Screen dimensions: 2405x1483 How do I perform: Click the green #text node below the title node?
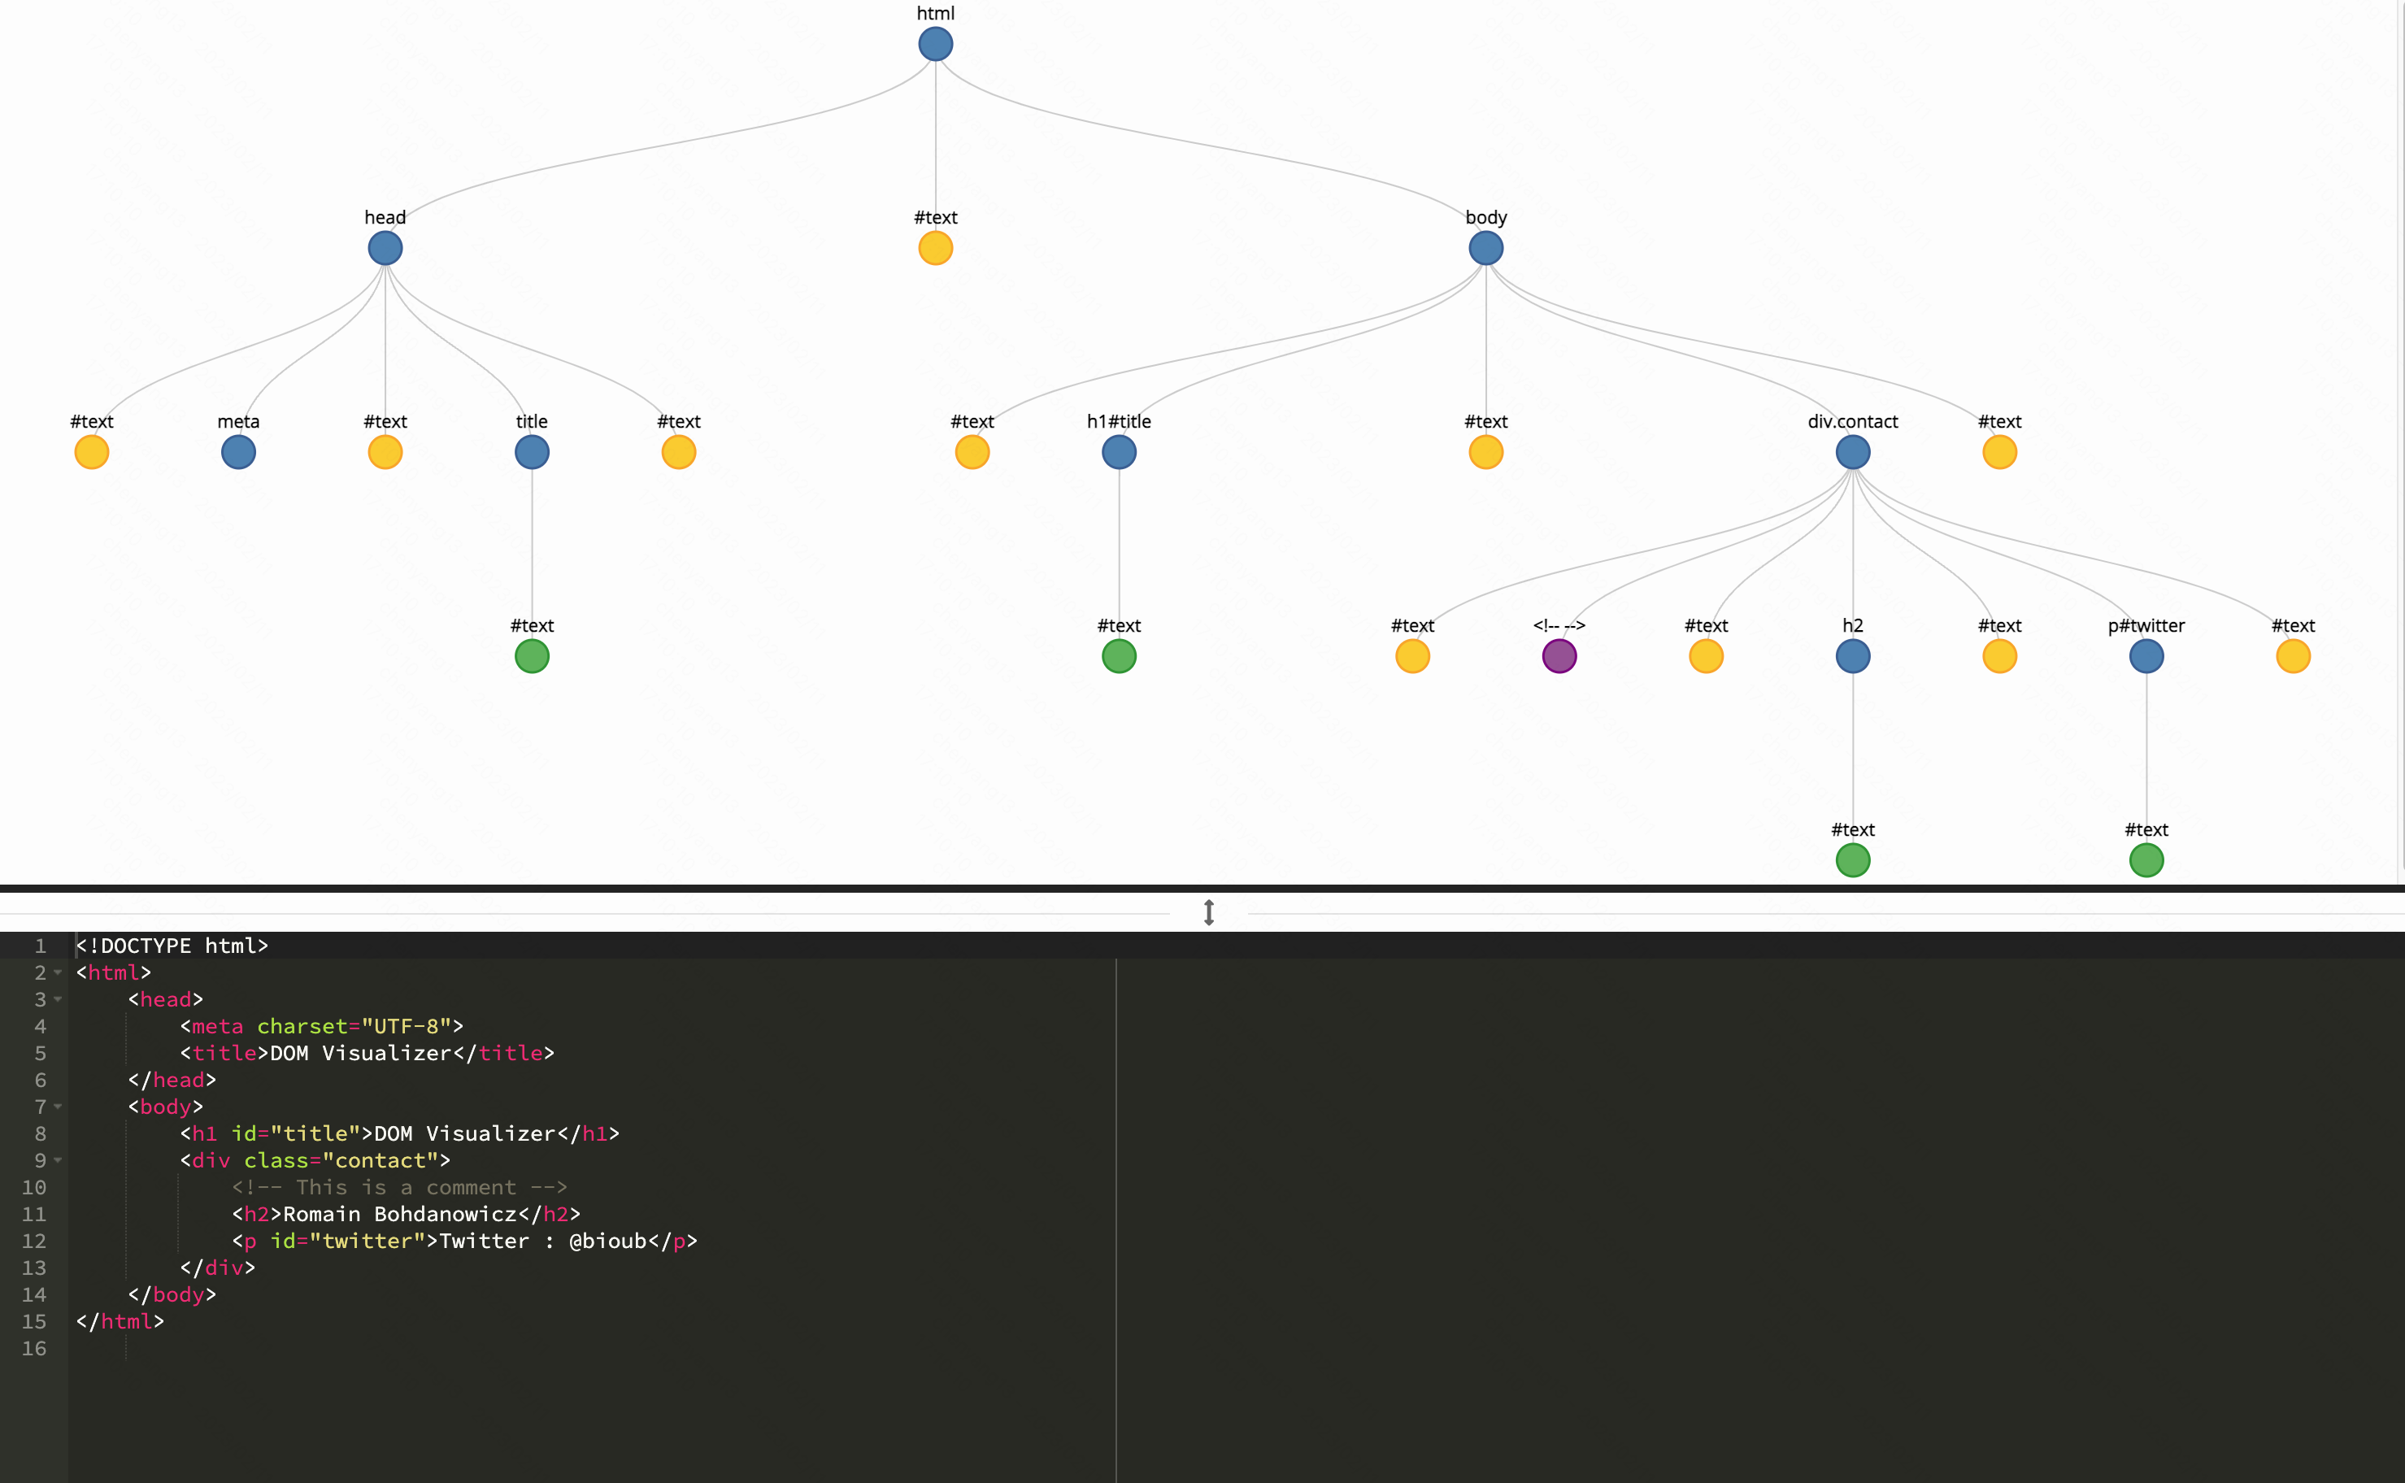[x=531, y=655]
